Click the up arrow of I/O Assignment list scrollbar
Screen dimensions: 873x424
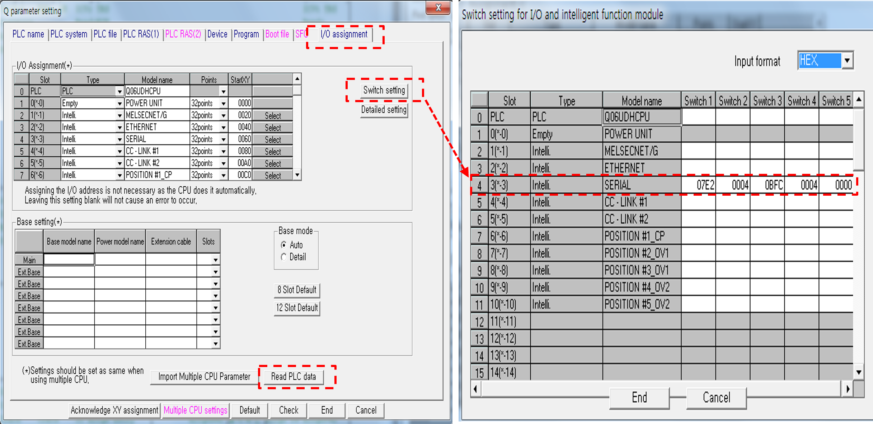point(297,78)
